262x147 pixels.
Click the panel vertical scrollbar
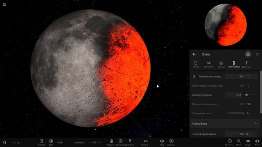261,92
